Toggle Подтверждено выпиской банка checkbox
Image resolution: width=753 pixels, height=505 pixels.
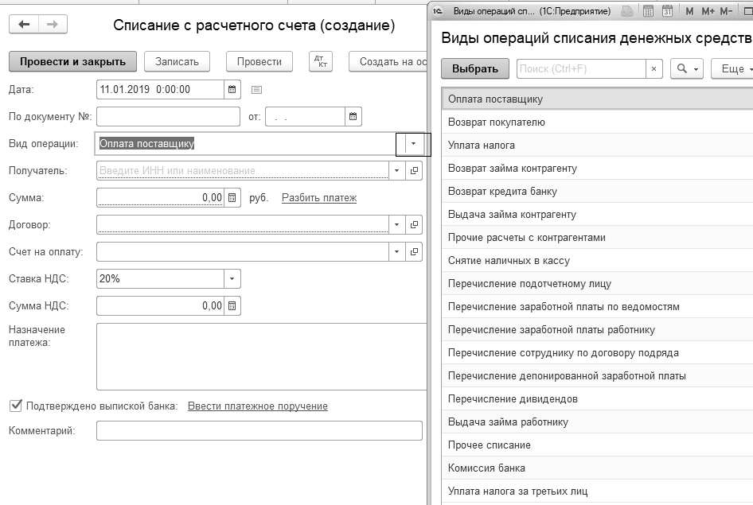pyautogui.click(x=15, y=406)
